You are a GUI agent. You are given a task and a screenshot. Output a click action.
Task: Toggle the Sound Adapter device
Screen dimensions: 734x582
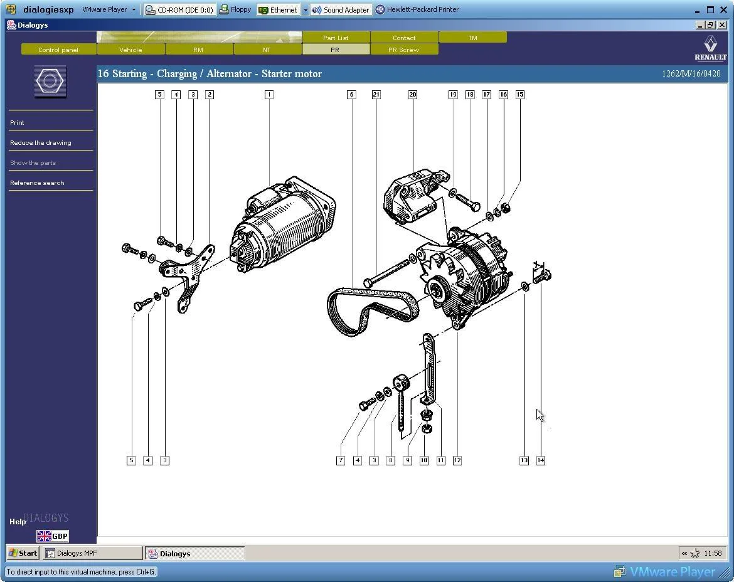[341, 9]
